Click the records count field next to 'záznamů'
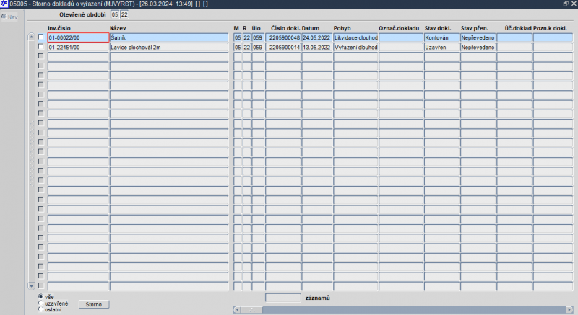The width and height of the screenshot is (578, 315). 283,298
